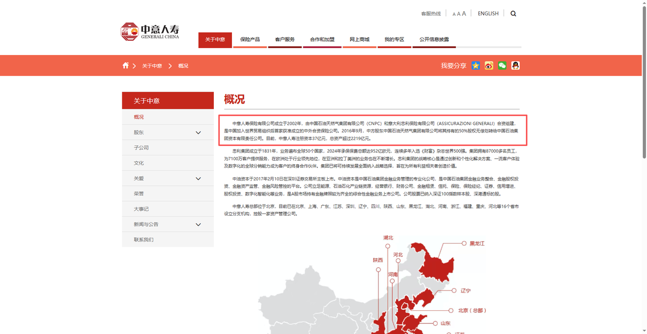
Task: Share page via QQ penguin icon
Action: tap(515, 66)
